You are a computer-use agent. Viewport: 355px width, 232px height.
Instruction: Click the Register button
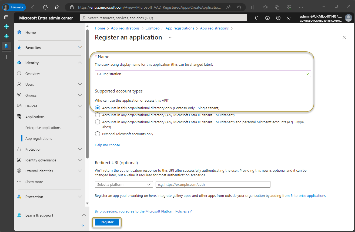(107, 222)
